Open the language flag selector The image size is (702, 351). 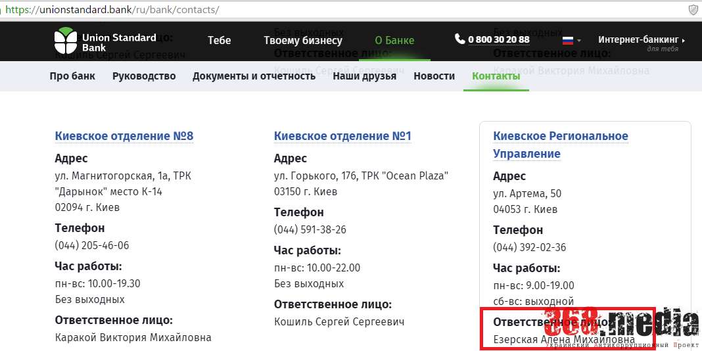click(x=571, y=41)
